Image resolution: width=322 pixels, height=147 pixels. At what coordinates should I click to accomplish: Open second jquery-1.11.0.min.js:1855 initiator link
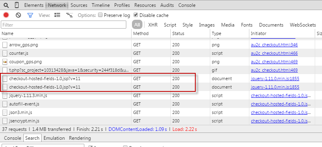(275, 87)
